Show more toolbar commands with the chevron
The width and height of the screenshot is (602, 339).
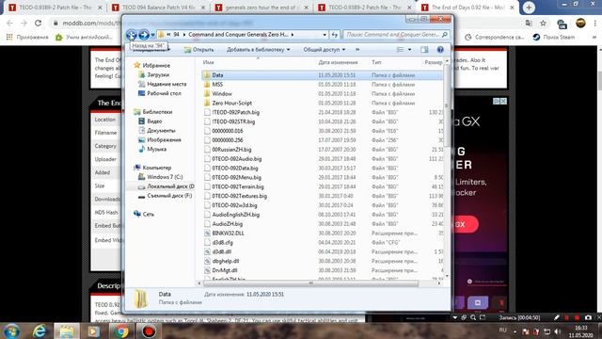[x=357, y=50]
